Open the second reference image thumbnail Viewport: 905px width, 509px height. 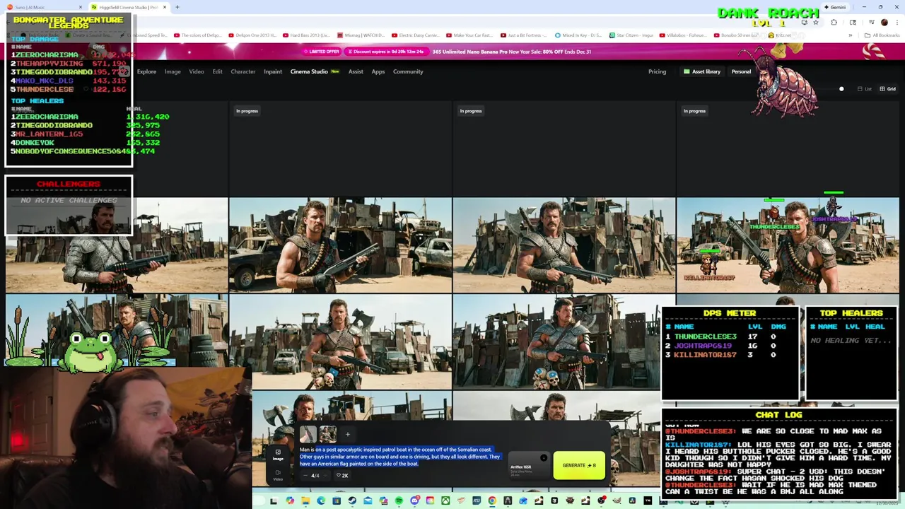coord(327,434)
